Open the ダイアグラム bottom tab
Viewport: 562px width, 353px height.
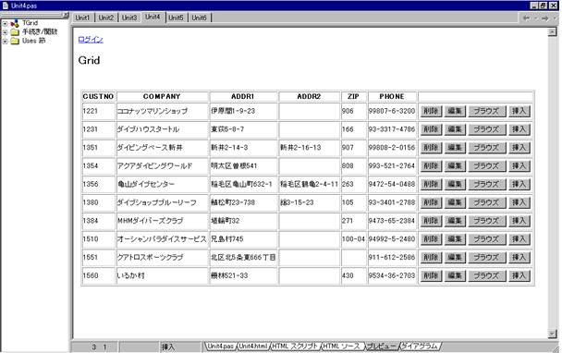tap(420, 347)
